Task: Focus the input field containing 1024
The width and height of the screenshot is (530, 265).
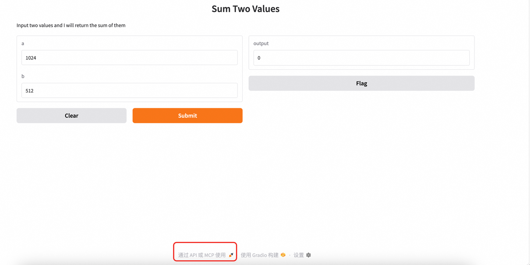Action: point(129,58)
